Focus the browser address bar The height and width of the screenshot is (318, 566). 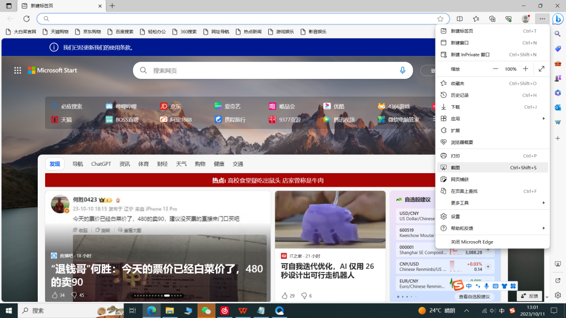coord(243,19)
